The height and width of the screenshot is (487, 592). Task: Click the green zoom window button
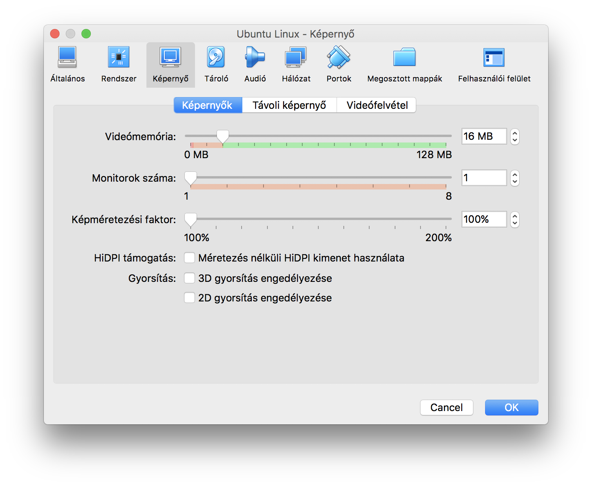[x=86, y=34]
